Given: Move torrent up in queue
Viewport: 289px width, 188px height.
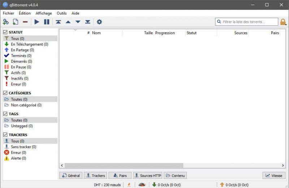Looking at the screenshot, I should point(68,22).
